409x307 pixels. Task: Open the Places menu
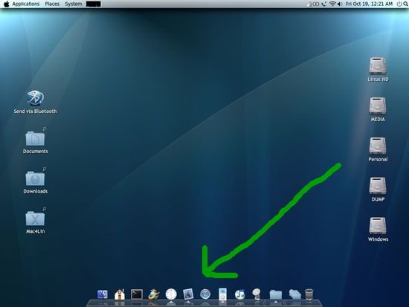(x=52, y=4)
